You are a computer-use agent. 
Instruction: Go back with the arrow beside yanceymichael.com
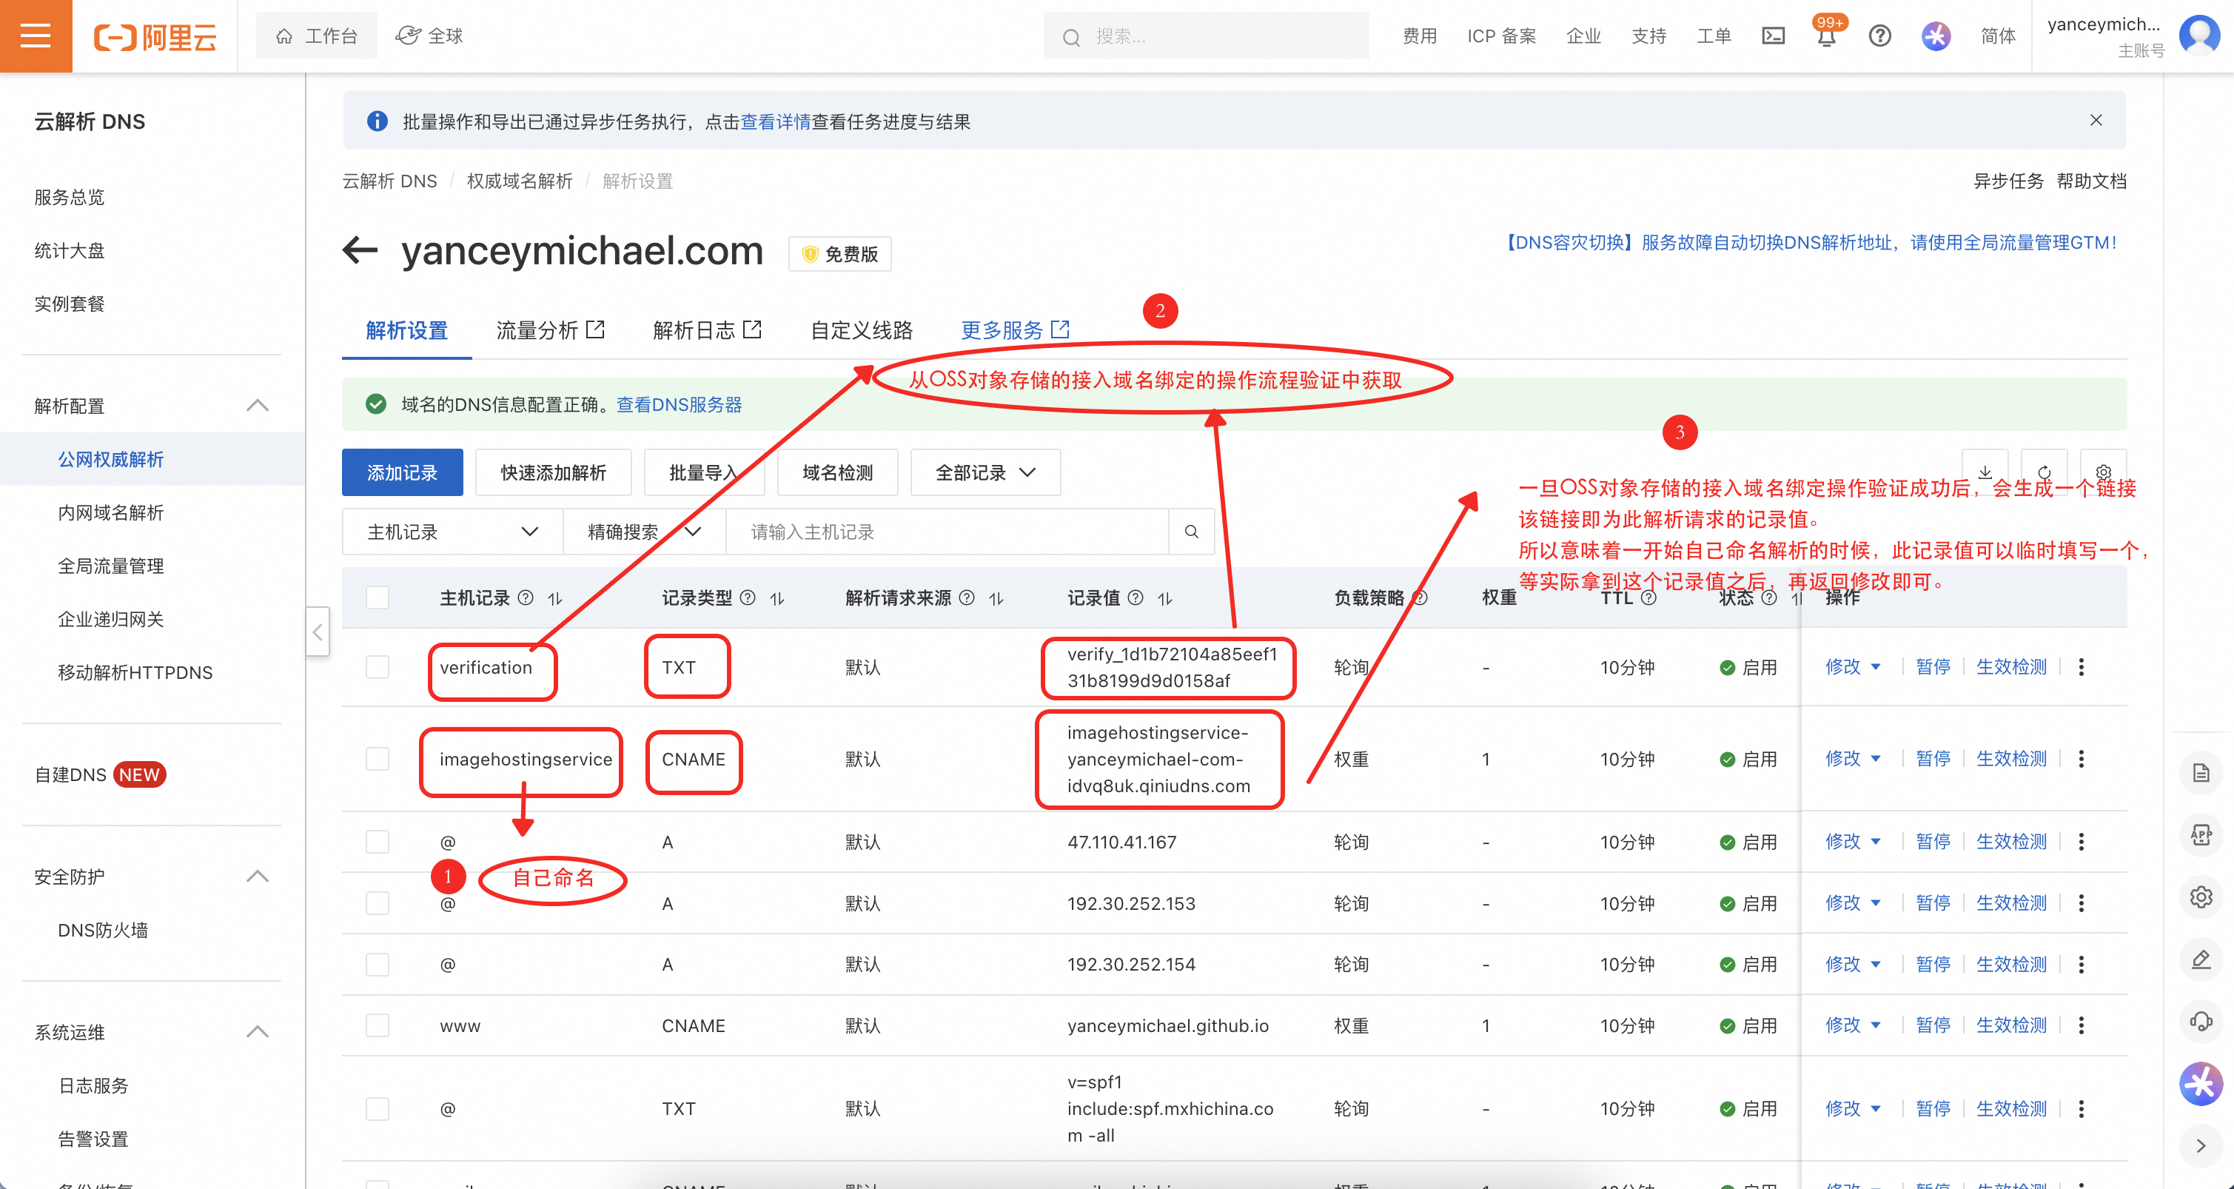pos(360,251)
